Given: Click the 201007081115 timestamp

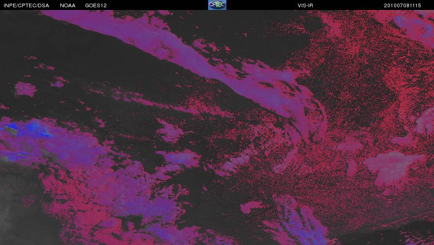Looking at the screenshot, I should pos(403,5).
